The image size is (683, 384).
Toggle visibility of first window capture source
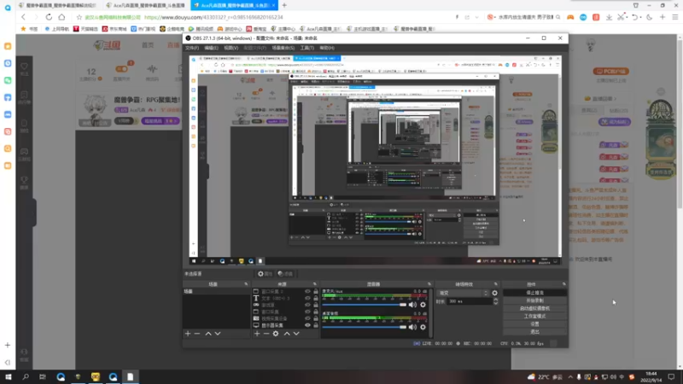307,292
